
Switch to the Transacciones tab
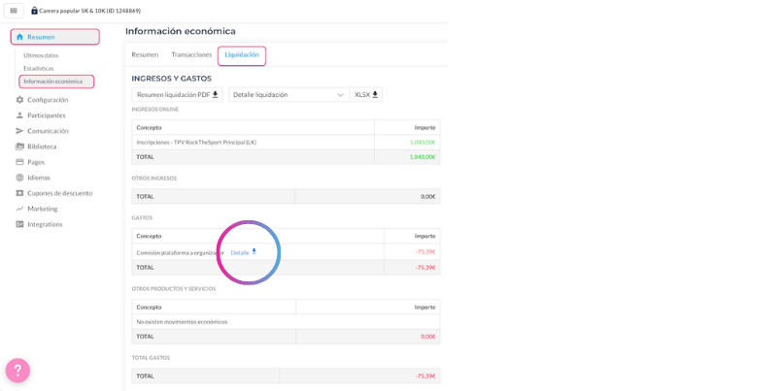[191, 55]
